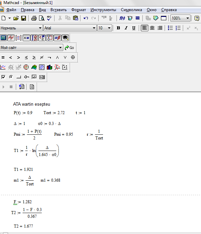Image resolution: width=201 pixels, height=234 pixels.
Task: Insert the less-than-or-equal operator
Action: coord(26,57)
